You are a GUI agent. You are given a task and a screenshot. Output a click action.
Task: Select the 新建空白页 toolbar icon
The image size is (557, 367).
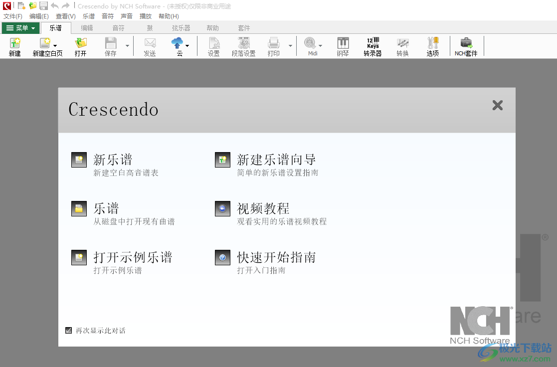click(47, 46)
